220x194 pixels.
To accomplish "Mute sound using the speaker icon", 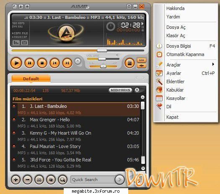I will pyautogui.click(x=118, y=55).
